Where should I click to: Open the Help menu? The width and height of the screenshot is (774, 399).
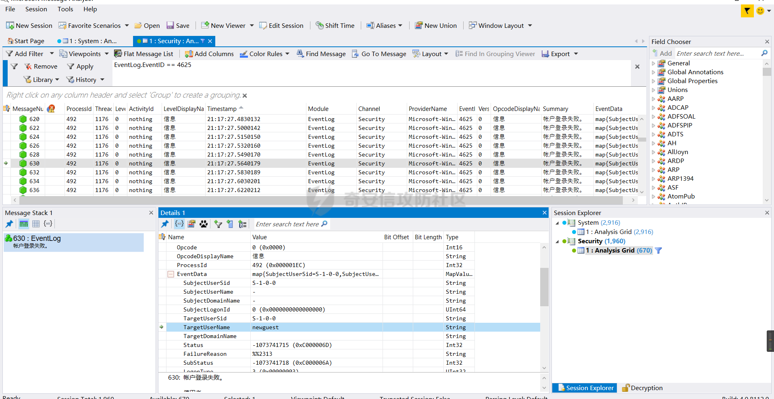pyautogui.click(x=90, y=9)
